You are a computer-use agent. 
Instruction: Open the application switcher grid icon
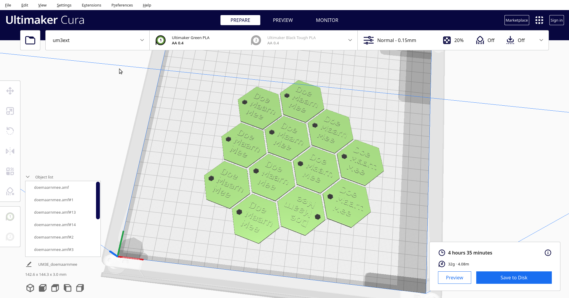click(x=539, y=20)
